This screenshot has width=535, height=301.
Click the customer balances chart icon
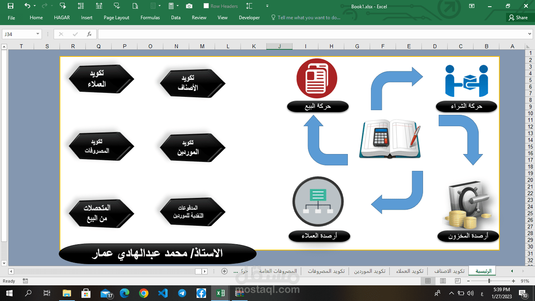318,201
